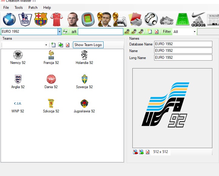The image size is (219, 176).
Task: Export league logo image icon
Action: coord(141,152)
